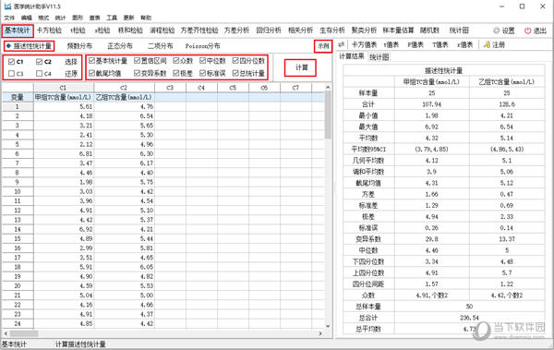Screen dimensions: 554x350
Task: Select the 正态分布 sub-tab
Action: 120,46
